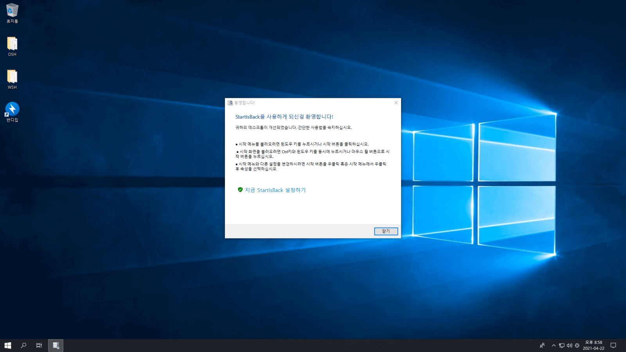Close the 환영합니다! dialog with the X

[x=396, y=103]
